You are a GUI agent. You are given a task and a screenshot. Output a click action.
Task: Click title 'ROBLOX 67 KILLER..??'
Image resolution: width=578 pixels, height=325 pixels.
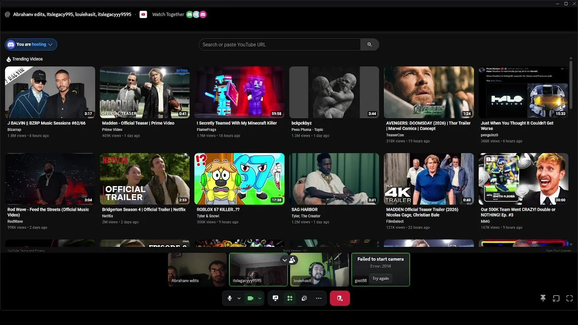coord(218,209)
